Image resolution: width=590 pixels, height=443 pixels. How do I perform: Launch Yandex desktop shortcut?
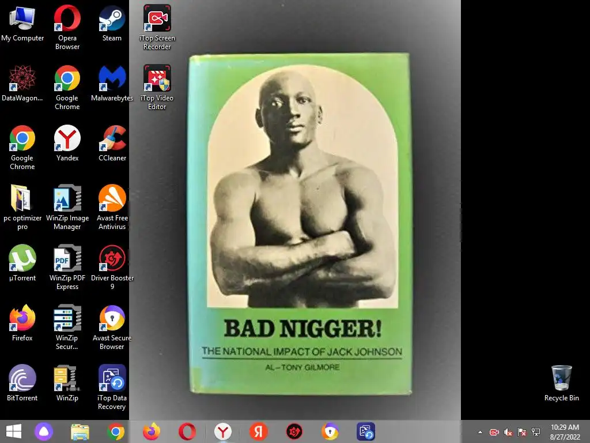[67, 144]
